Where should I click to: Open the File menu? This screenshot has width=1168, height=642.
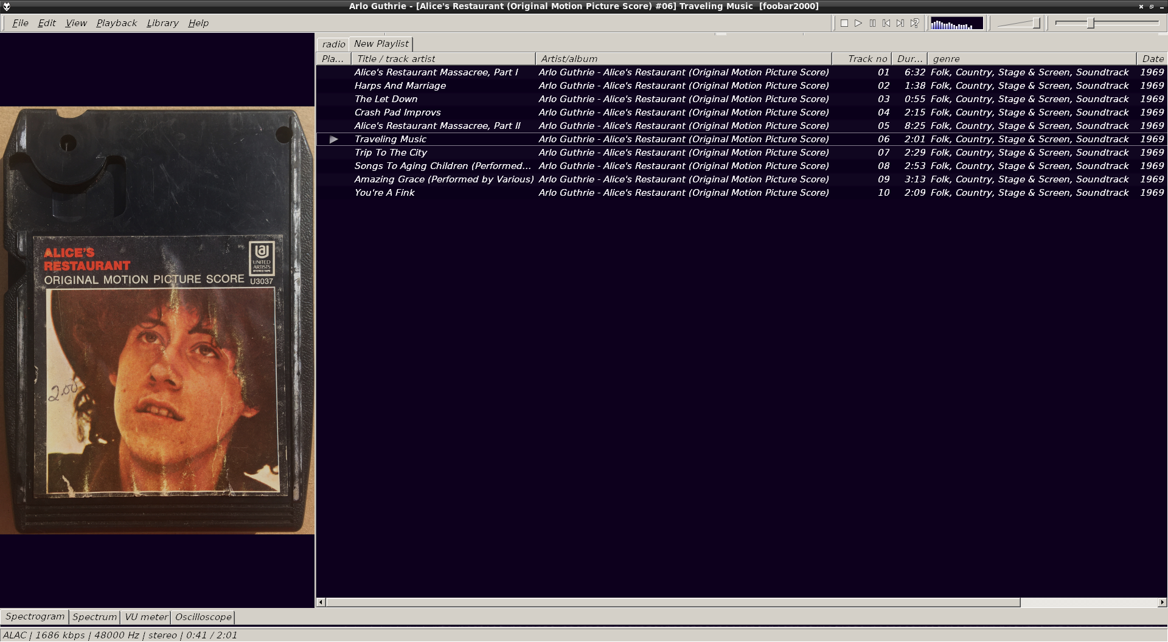pyautogui.click(x=20, y=23)
